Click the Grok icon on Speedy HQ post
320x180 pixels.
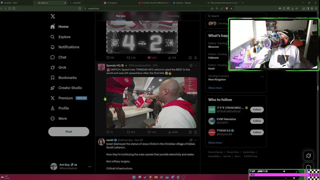point(191,65)
